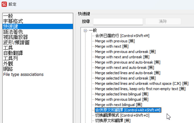Open 語法著色 settings page
The width and height of the screenshot is (194, 123).
[x=13, y=32]
